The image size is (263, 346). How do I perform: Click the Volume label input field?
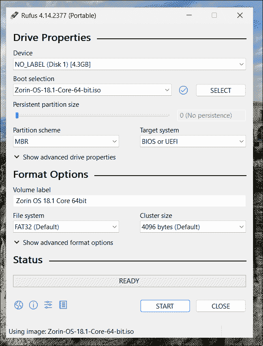130,201
